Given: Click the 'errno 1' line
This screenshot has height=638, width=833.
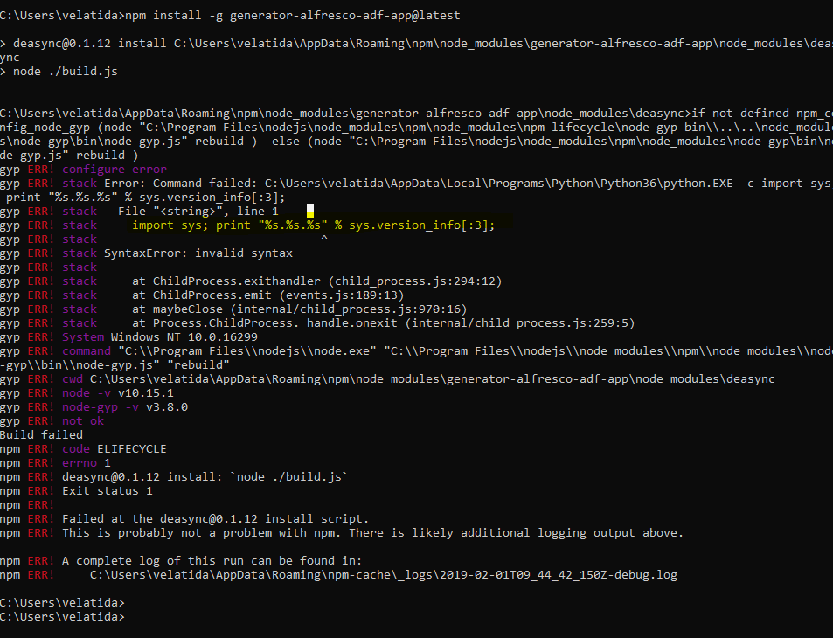Looking at the screenshot, I should point(87,462).
